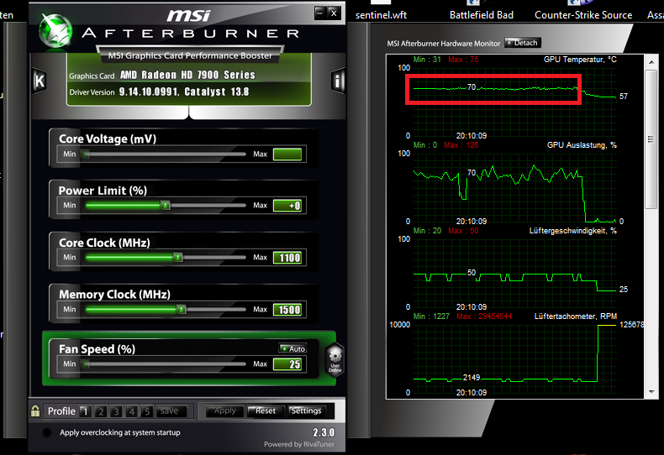Click the Lüftergeschwindigkeit graph title

pos(573,231)
